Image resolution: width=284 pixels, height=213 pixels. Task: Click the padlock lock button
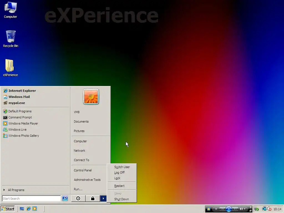93,198
